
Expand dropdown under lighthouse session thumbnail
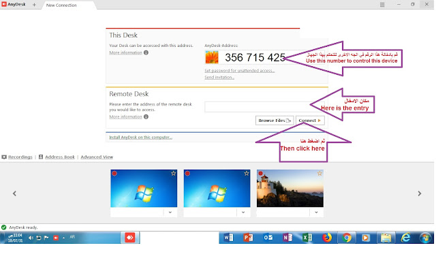316,212
